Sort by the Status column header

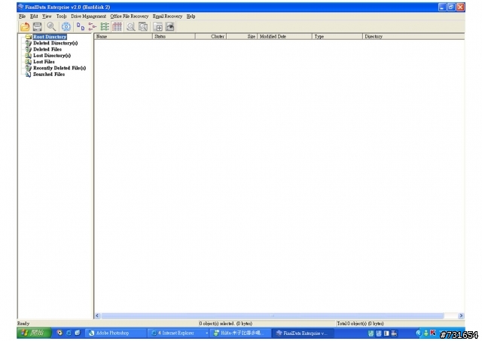pos(174,36)
